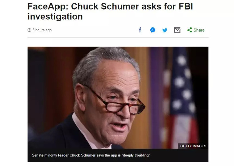Click the GETTY IMAGES credit label

(193, 146)
